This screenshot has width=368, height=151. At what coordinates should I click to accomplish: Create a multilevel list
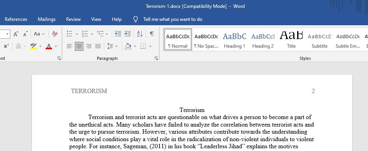click(x=100, y=34)
